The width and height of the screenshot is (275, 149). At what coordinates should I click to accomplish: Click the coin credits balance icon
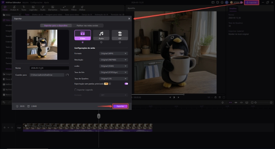[231, 3]
